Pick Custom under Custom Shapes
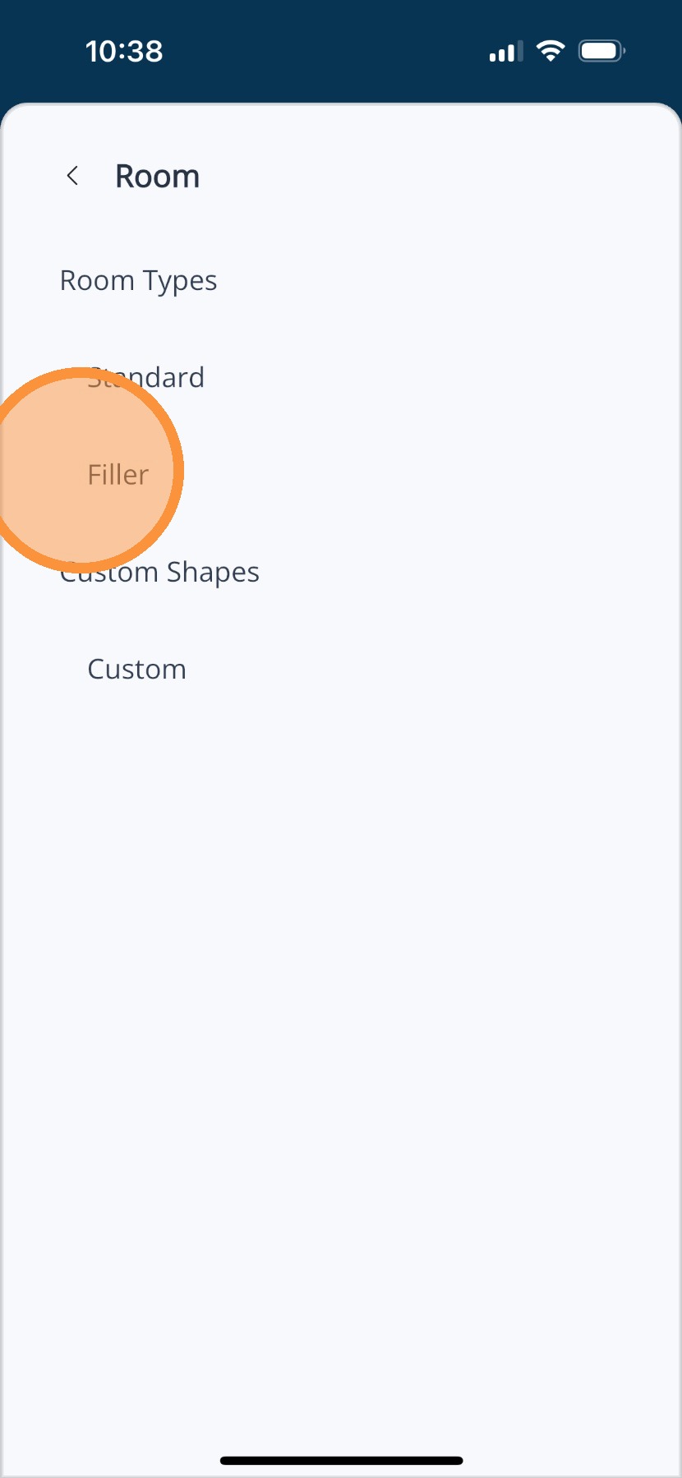This screenshot has width=682, height=1478. (x=136, y=670)
